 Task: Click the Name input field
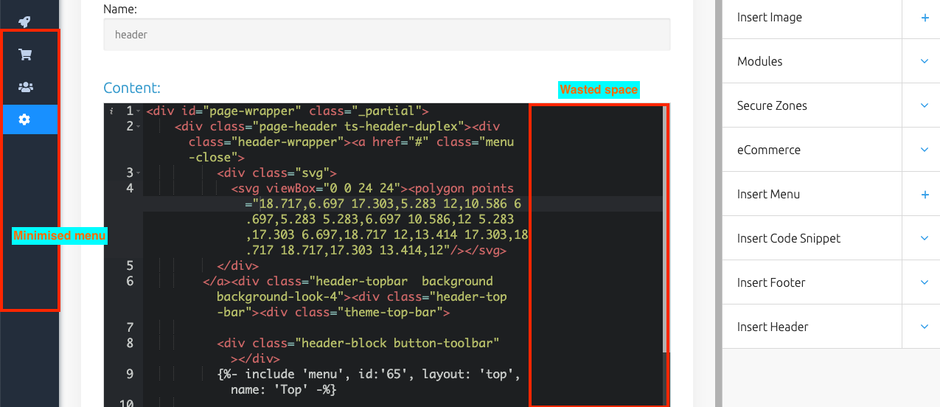click(x=386, y=35)
